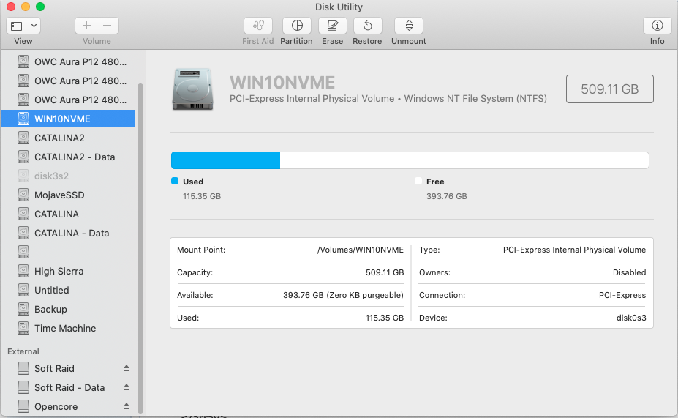Eject the Opencore volume
This screenshot has width=678, height=418.
(127, 406)
